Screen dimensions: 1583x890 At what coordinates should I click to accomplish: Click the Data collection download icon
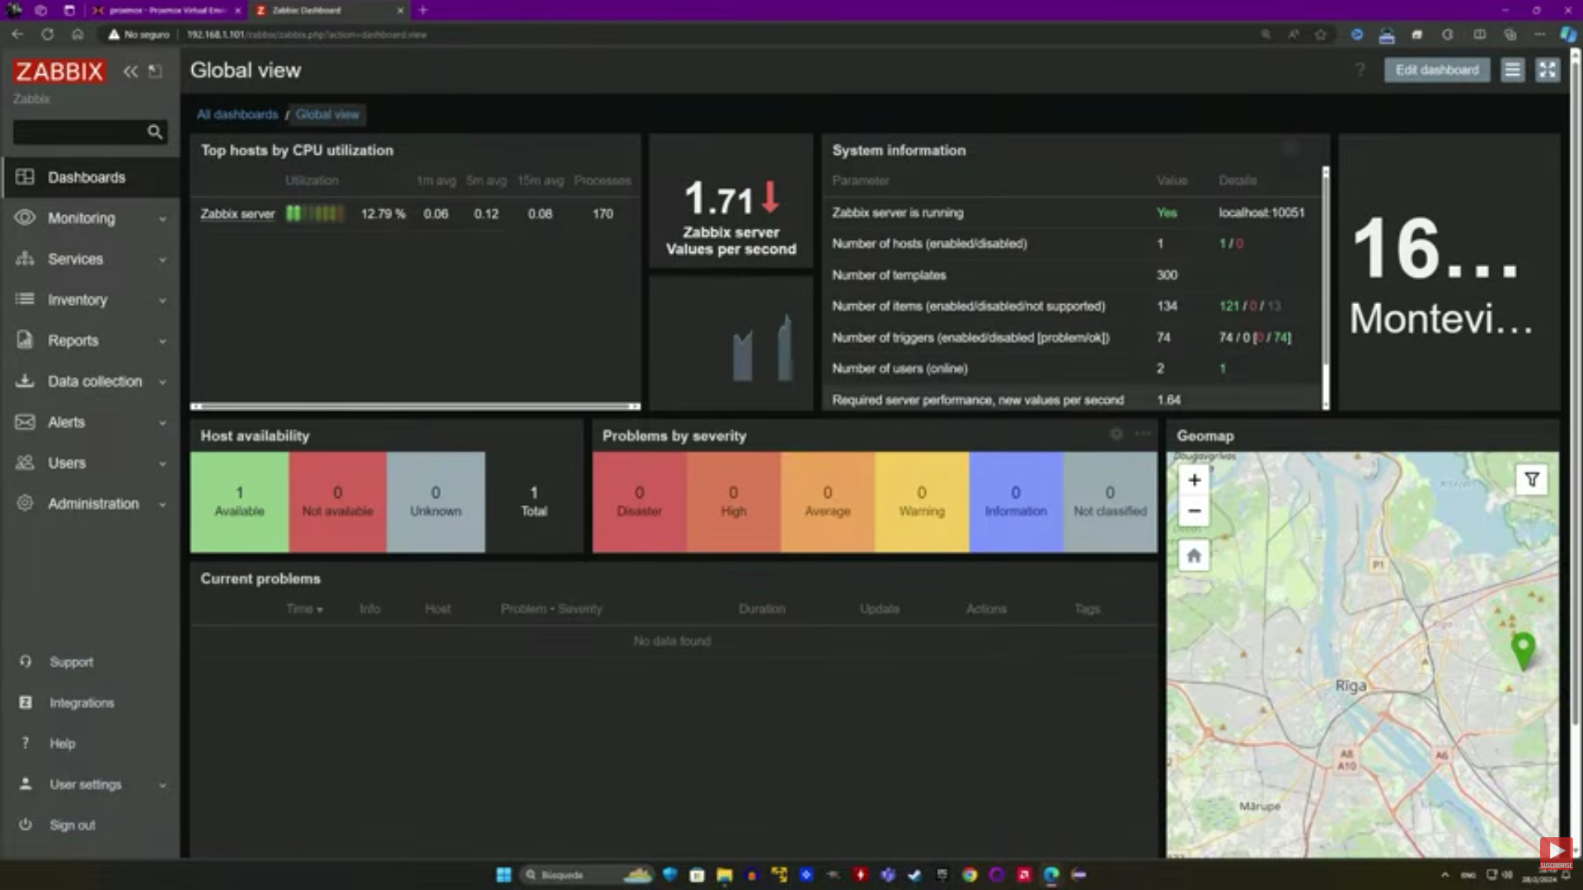[25, 381]
